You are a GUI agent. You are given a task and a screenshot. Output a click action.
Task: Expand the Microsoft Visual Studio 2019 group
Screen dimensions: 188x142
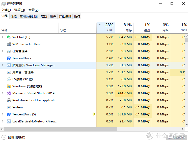tap(3, 93)
